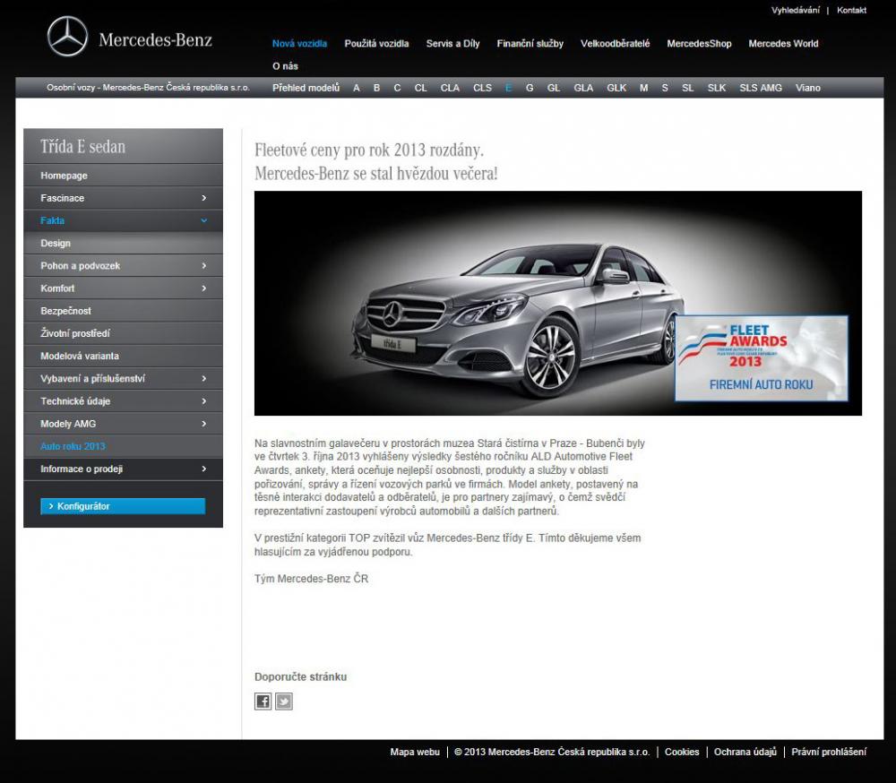Select model class CL
This screenshot has width=896, height=783.
(420, 88)
